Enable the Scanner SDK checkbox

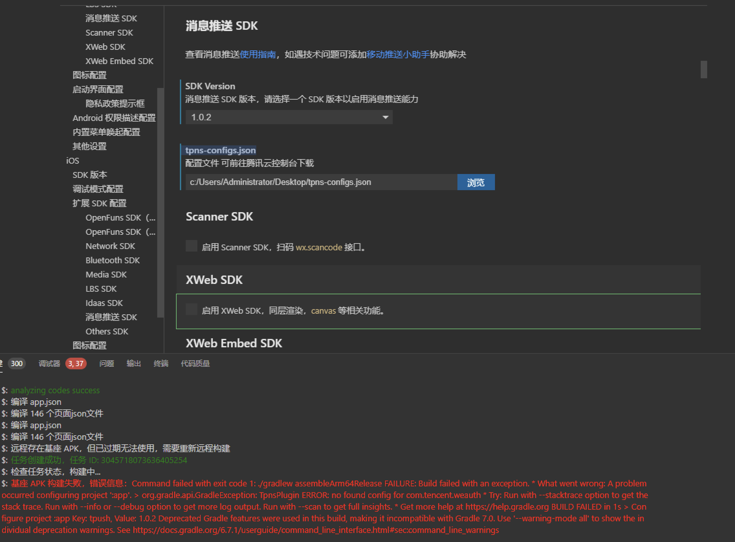191,246
